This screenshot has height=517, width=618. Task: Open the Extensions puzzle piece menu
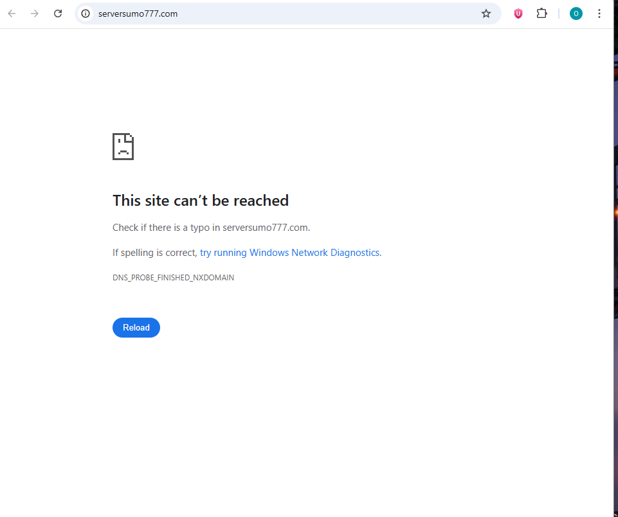coord(541,14)
